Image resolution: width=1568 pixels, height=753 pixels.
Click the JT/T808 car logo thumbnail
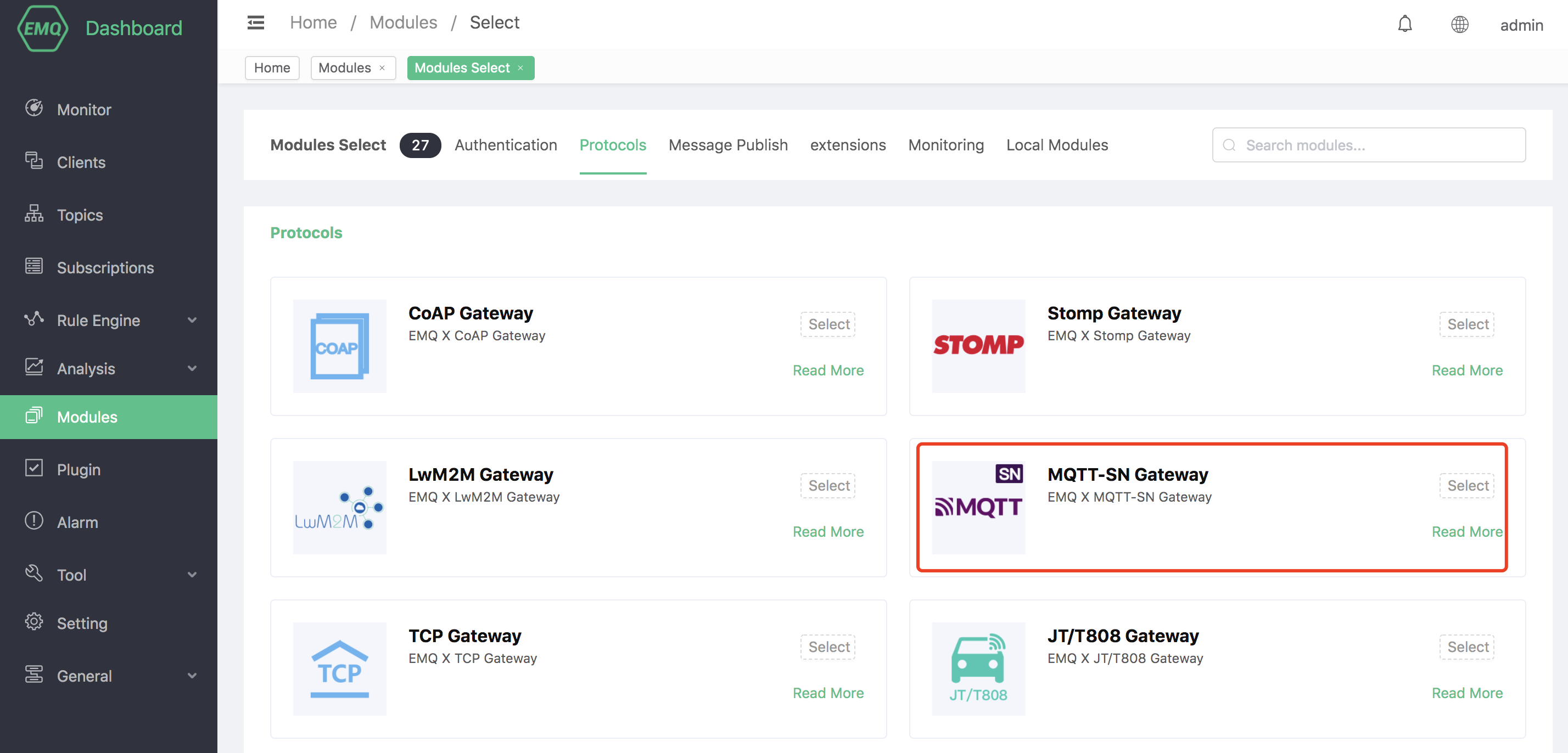pos(978,668)
